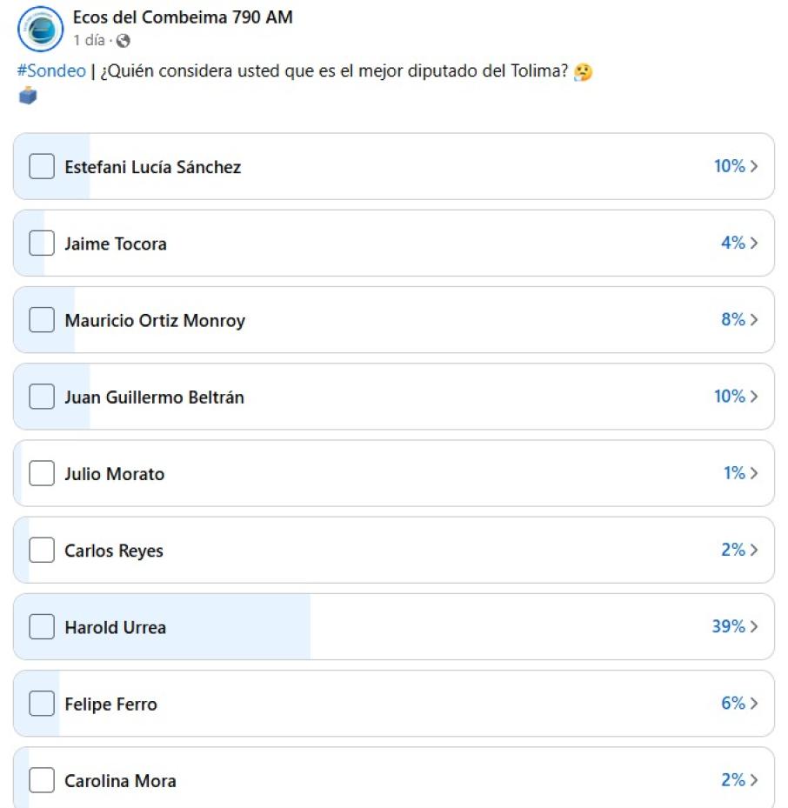Check the Estefani Lucía Sánchez checkbox
The image size is (788, 808).
pyautogui.click(x=42, y=166)
